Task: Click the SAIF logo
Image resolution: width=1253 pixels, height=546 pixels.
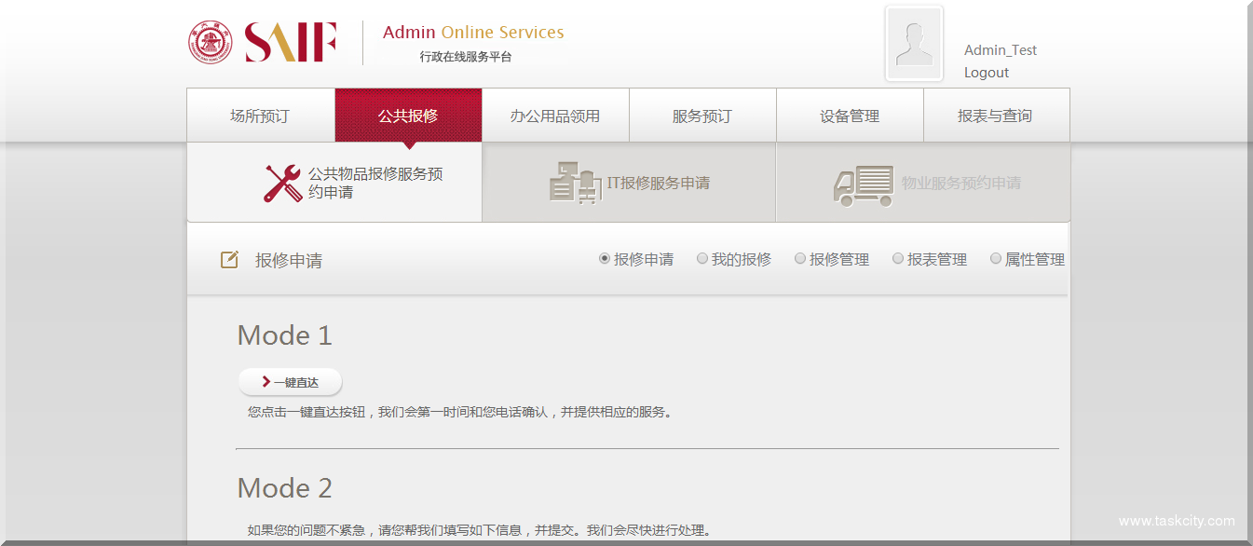Action: click(x=290, y=43)
